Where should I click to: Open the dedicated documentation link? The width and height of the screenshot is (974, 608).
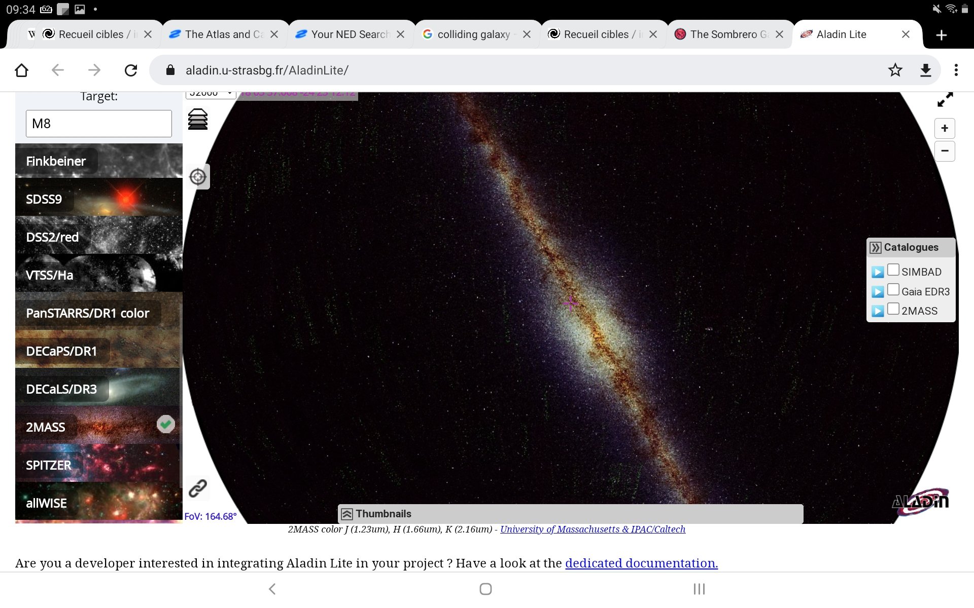coord(641,563)
